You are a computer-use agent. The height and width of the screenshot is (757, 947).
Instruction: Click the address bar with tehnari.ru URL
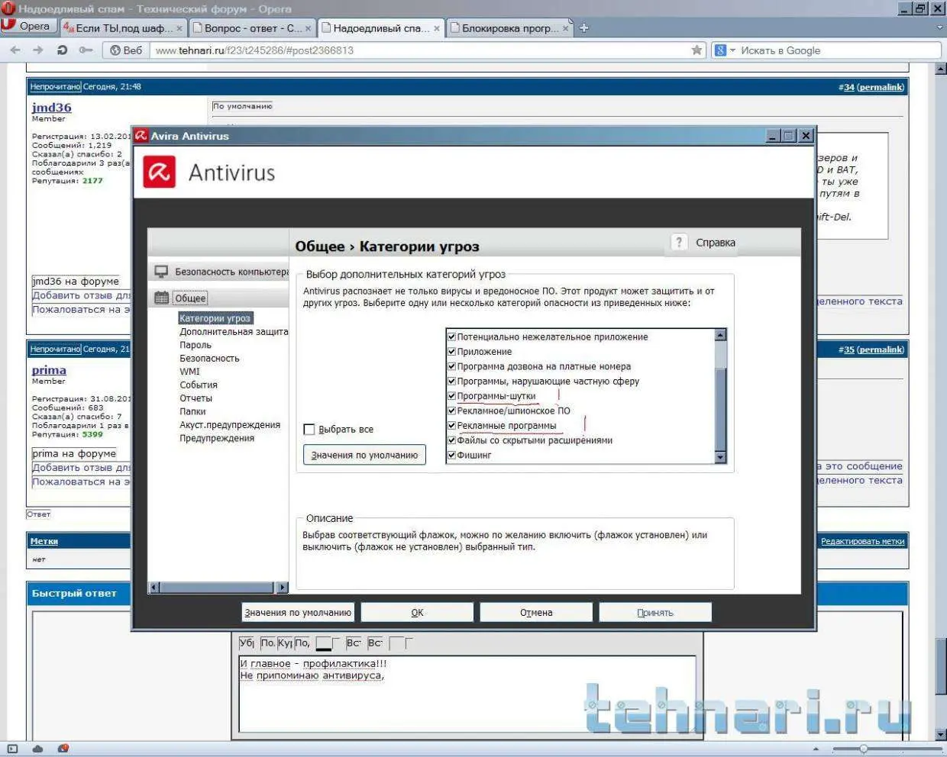pos(419,50)
